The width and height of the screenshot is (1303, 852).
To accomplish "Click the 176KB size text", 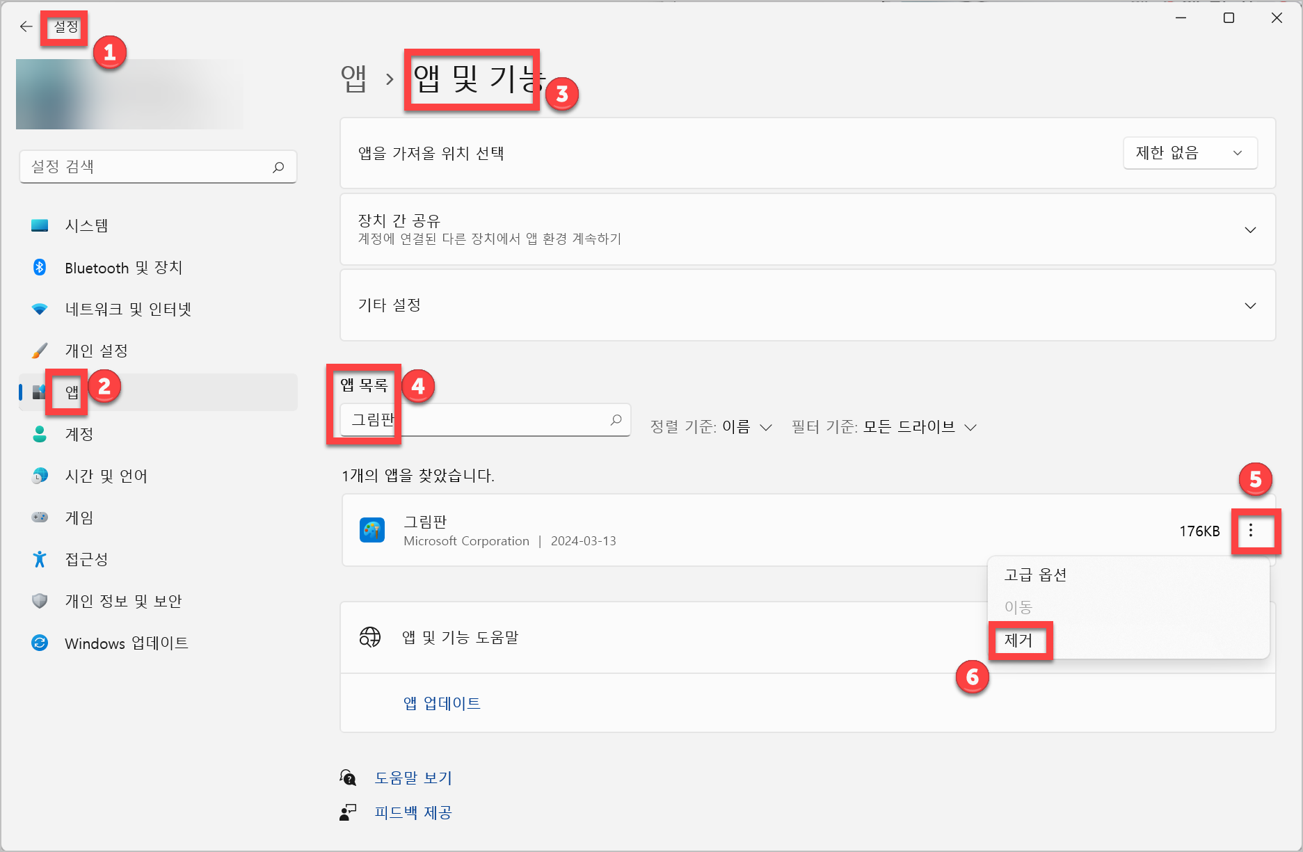I will click(1199, 531).
